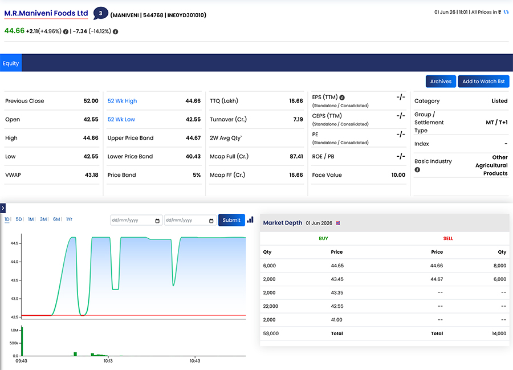Viewport: 513px width, 370px height.
Task: Open calendar picker in second date field
Action: (x=211, y=221)
